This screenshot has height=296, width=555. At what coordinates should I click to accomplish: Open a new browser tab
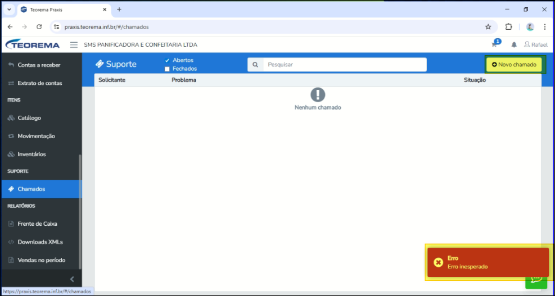(x=119, y=10)
